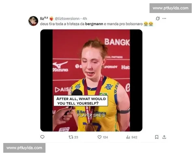This screenshot has height=156, width=195.
Task: Open the display name liz TS
Action: tap(44, 19)
